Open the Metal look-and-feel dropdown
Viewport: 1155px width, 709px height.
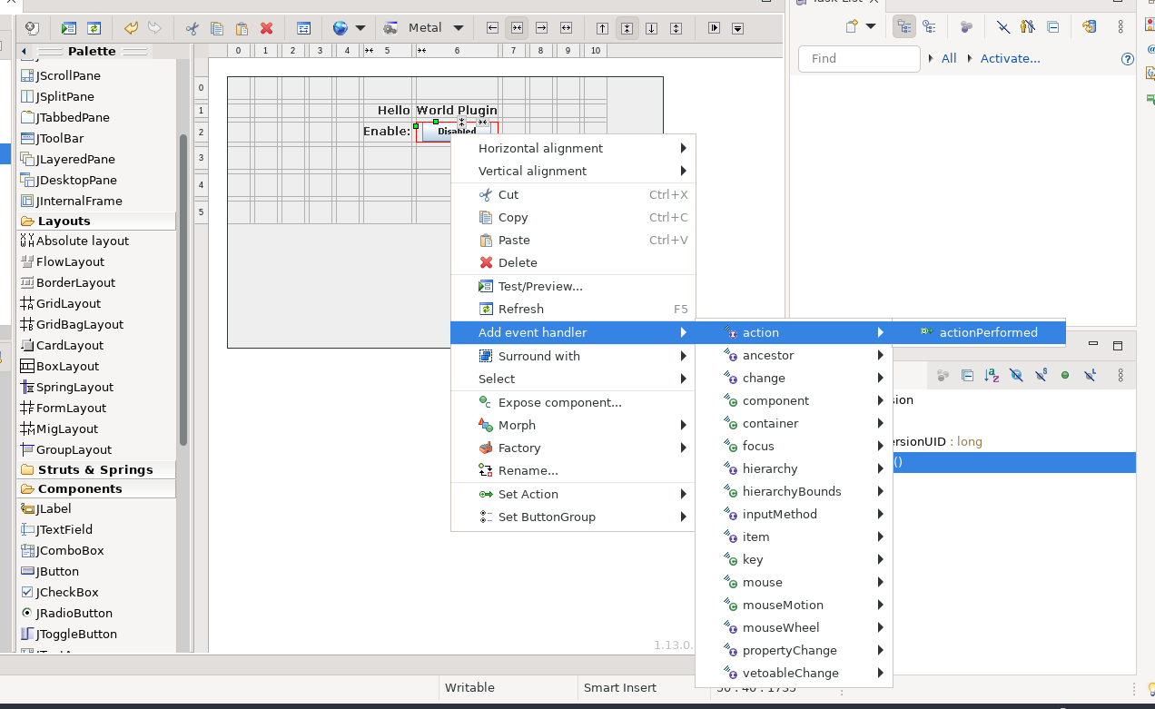click(x=458, y=28)
